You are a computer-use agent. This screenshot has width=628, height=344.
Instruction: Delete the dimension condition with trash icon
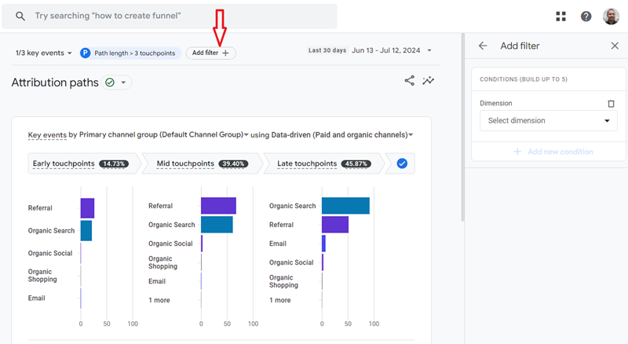tap(611, 104)
